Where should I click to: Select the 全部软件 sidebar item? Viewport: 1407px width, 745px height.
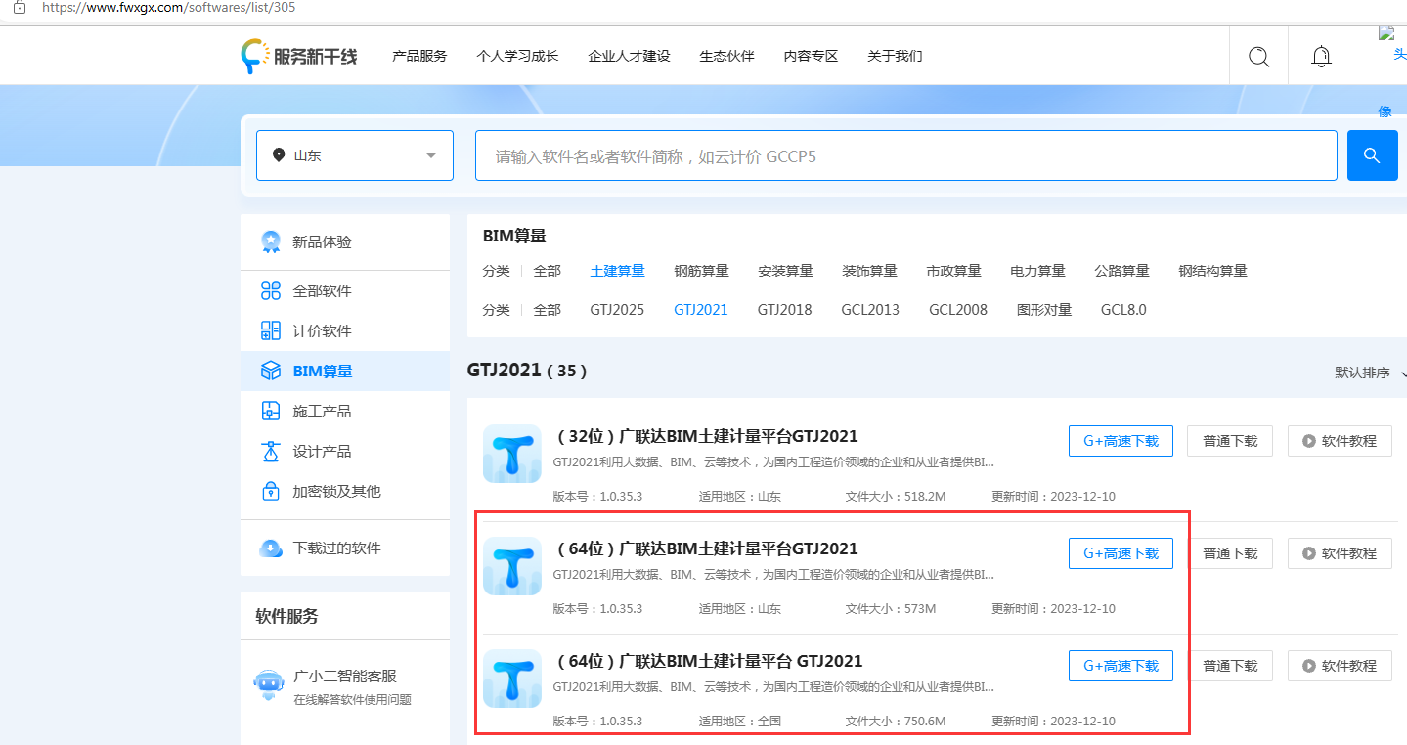[345, 290]
